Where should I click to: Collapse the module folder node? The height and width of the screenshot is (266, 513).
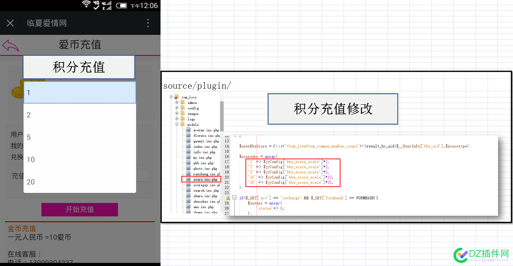click(x=177, y=124)
